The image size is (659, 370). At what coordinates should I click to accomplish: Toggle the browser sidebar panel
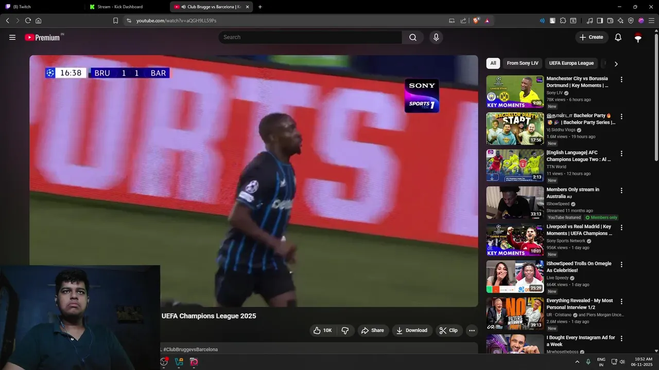(x=600, y=21)
